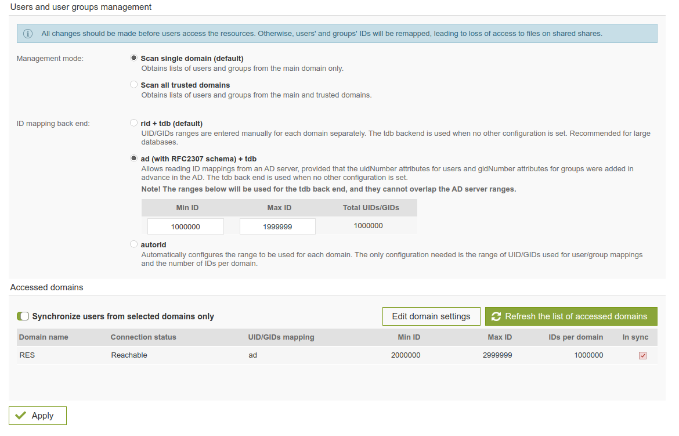
Task: Select Scan all trusted domains option
Action: click(x=134, y=85)
